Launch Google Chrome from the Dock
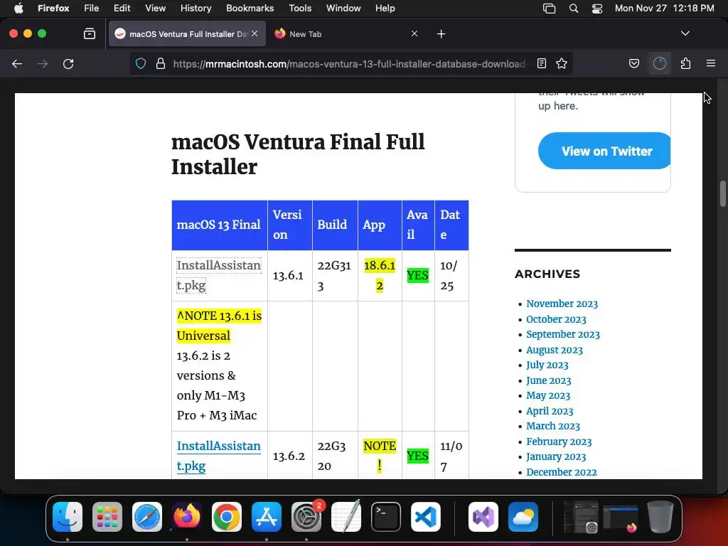The image size is (728, 546). point(227,517)
